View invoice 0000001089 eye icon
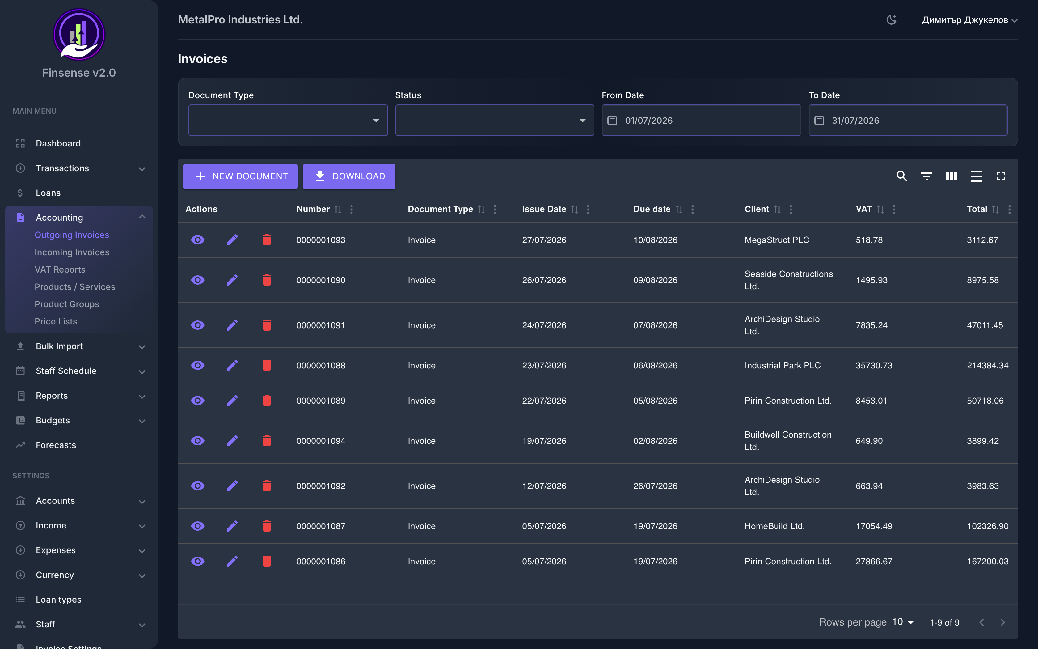The height and width of the screenshot is (649, 1038). click(x=198, y=401)
